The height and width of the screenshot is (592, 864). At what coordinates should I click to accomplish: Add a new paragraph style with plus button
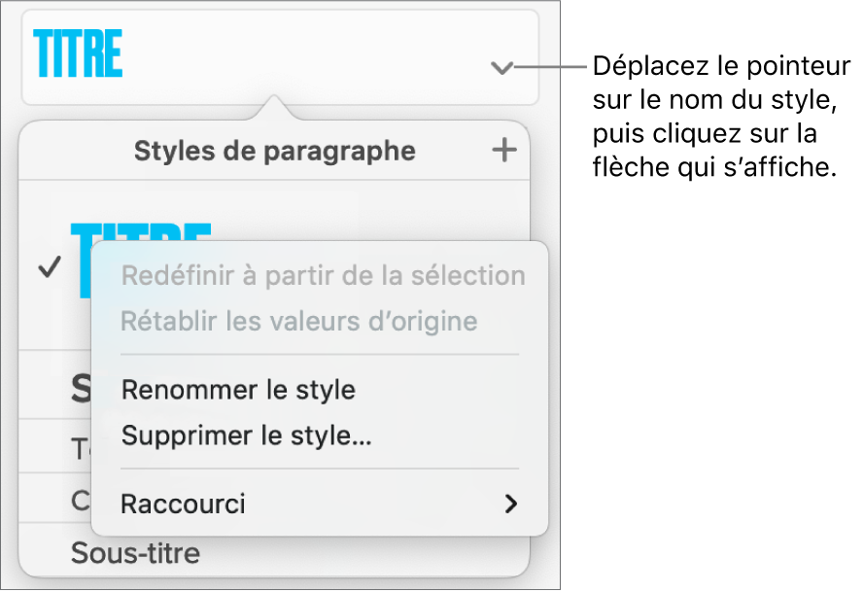pyautogui.click(x=503, y=151)
